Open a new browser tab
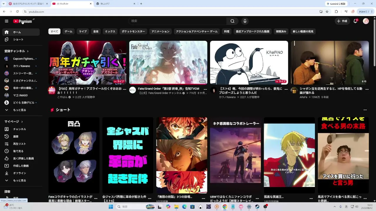 pos(141,4)
